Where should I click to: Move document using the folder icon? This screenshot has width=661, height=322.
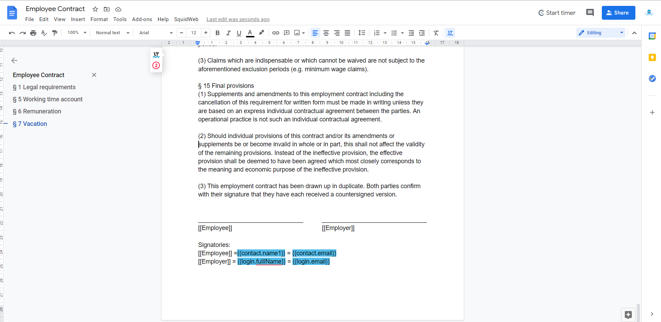[107, 9]
